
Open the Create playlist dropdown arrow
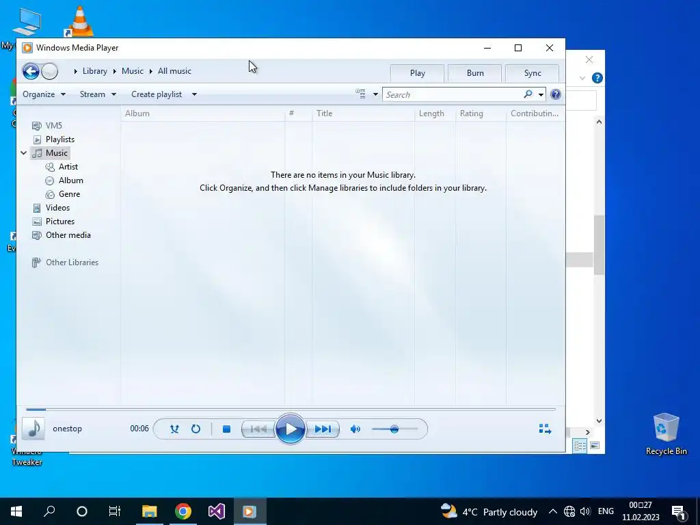pyautogui.click(x=194, y=94)
